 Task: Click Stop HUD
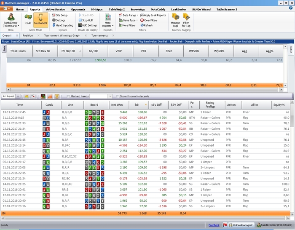pos(86,20)
